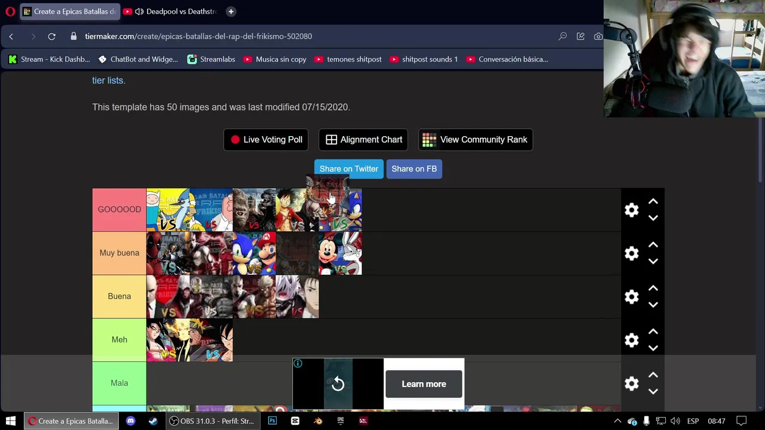Open CapCut from the taskbar

coord(295,421)
